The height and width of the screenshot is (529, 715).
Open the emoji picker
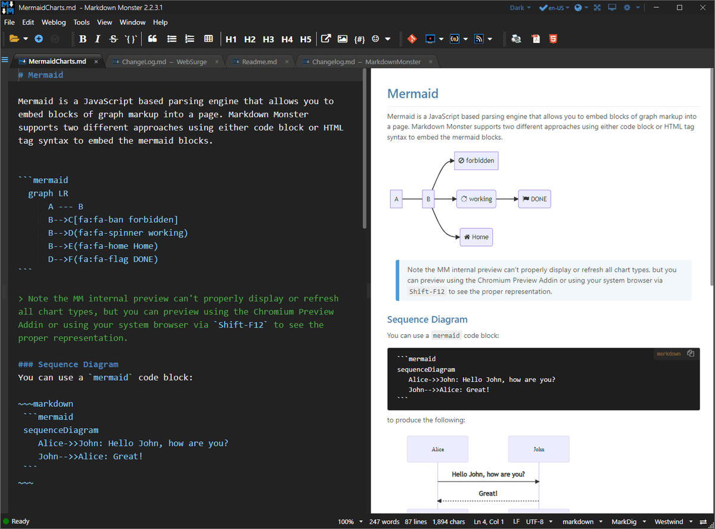(375, 39)
